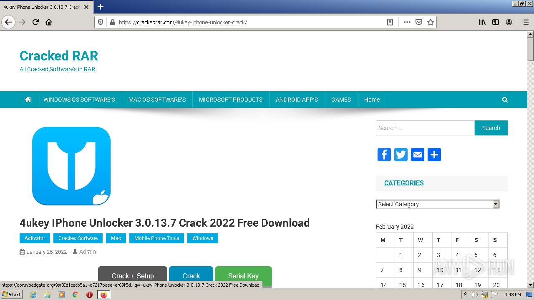
Task: Open page actions three-dot menu
Action: click(407, 22)
